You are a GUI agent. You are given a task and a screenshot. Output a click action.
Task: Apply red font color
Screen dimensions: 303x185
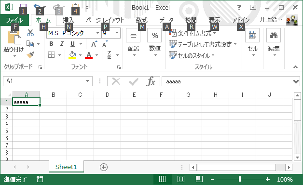(x=89, y=55)
